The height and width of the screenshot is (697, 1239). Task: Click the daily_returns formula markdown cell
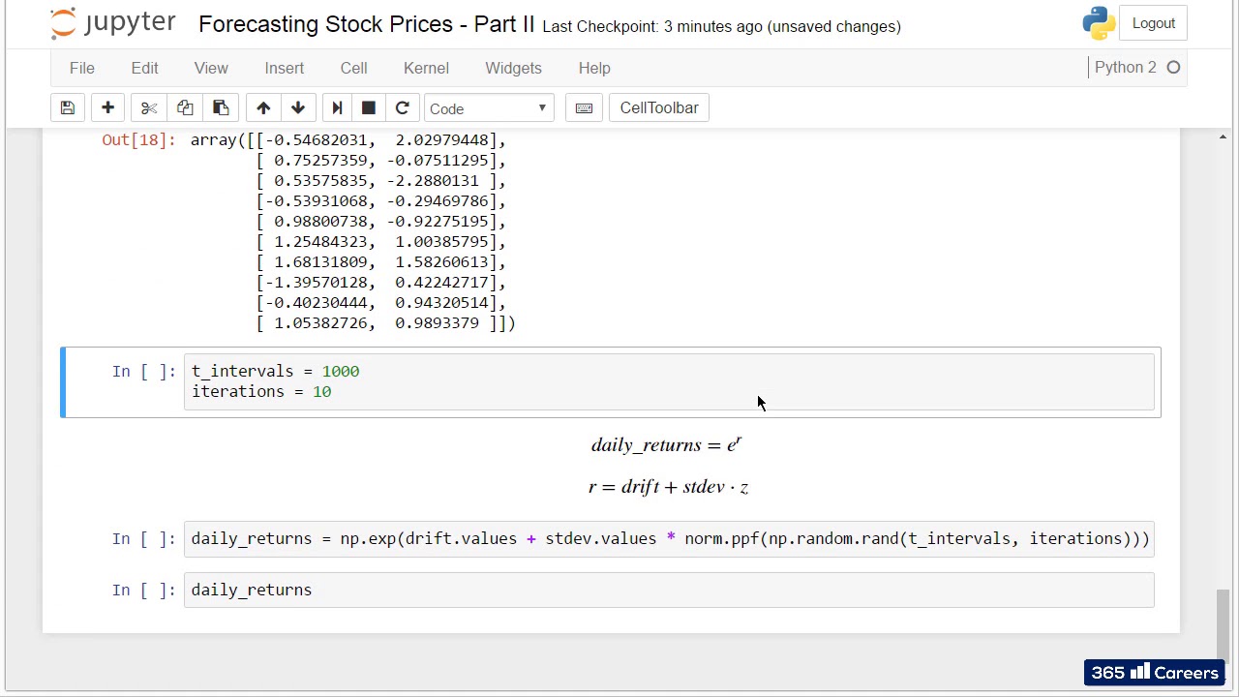(667, 445)
